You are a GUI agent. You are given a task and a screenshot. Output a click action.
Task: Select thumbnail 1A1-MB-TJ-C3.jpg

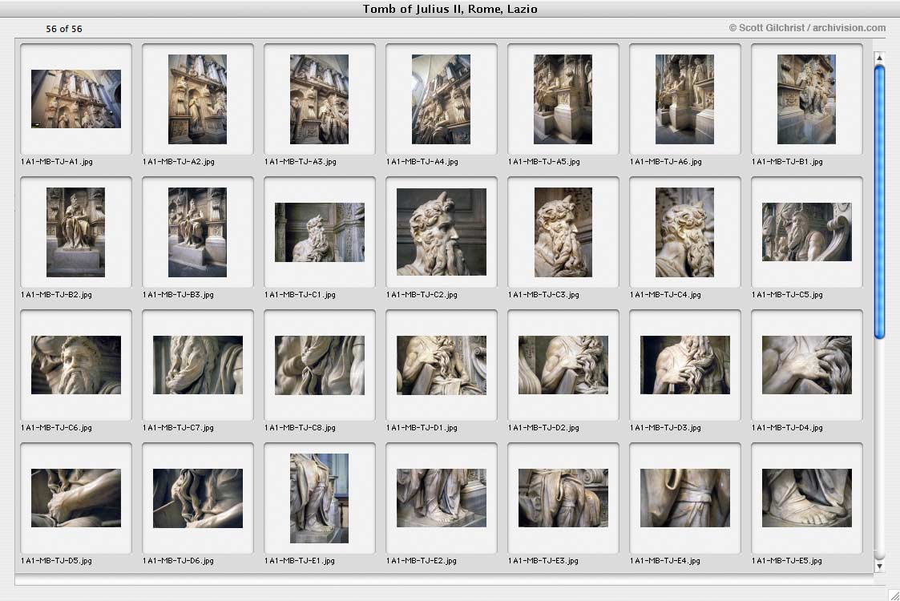(563, 232)
